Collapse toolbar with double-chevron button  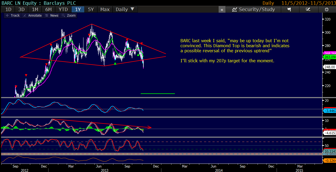(222, 9)
